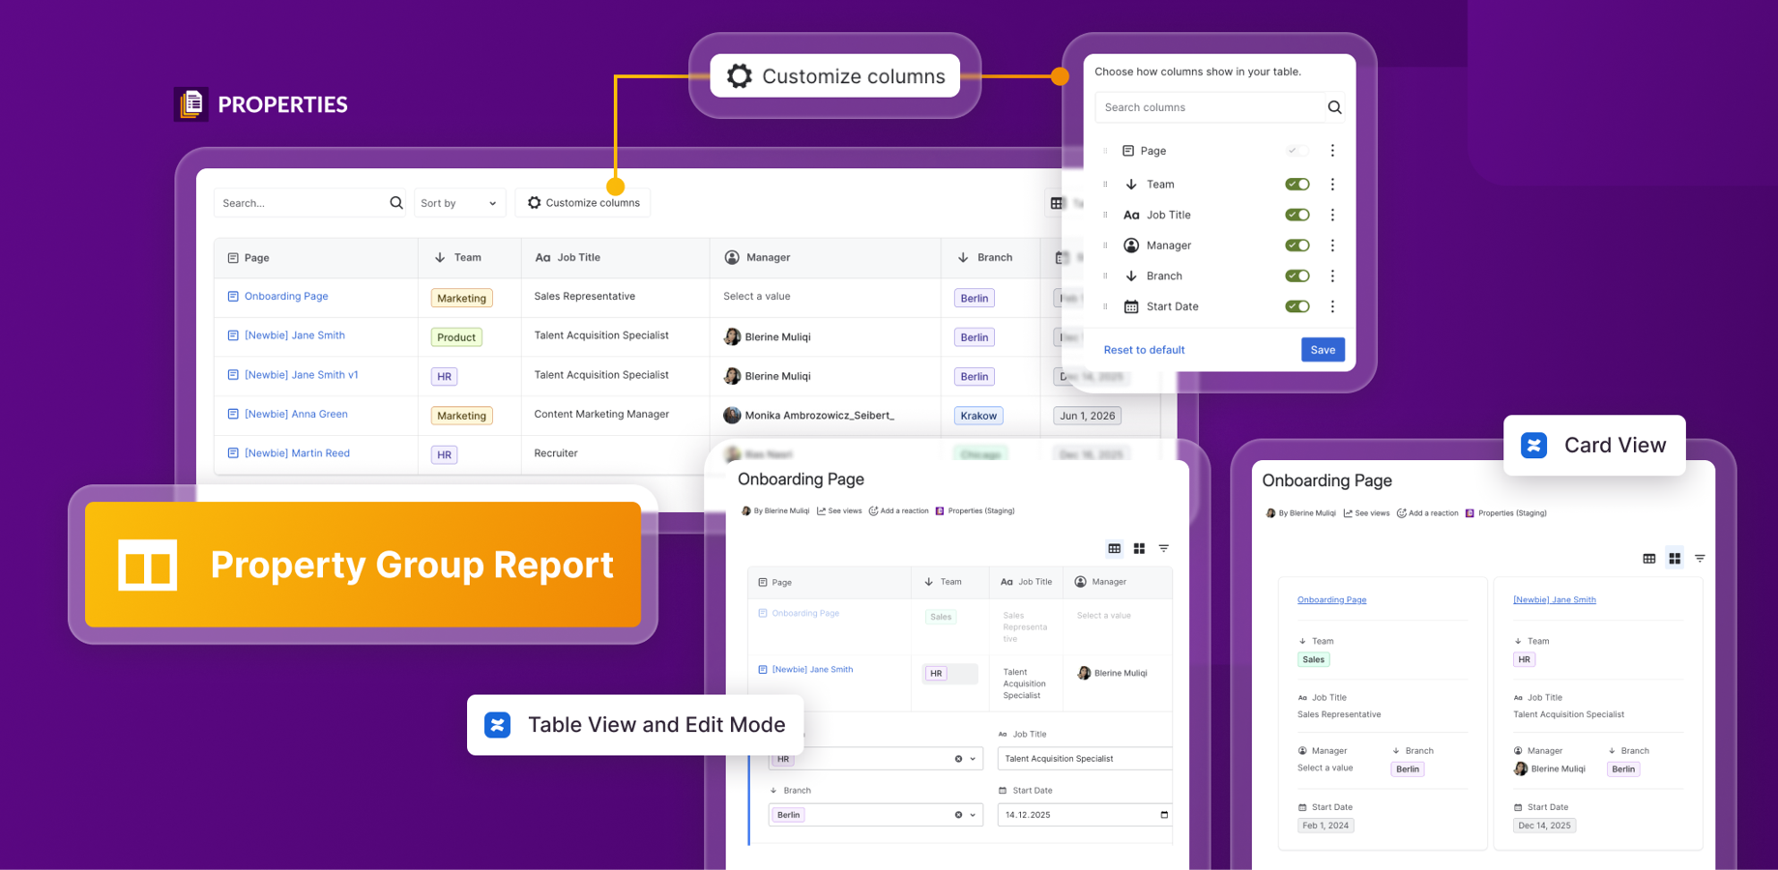This screenshot has height=870, width=1778.
Task: Select card grid icon in Table View page
Action: click(x=1140, y=549)
